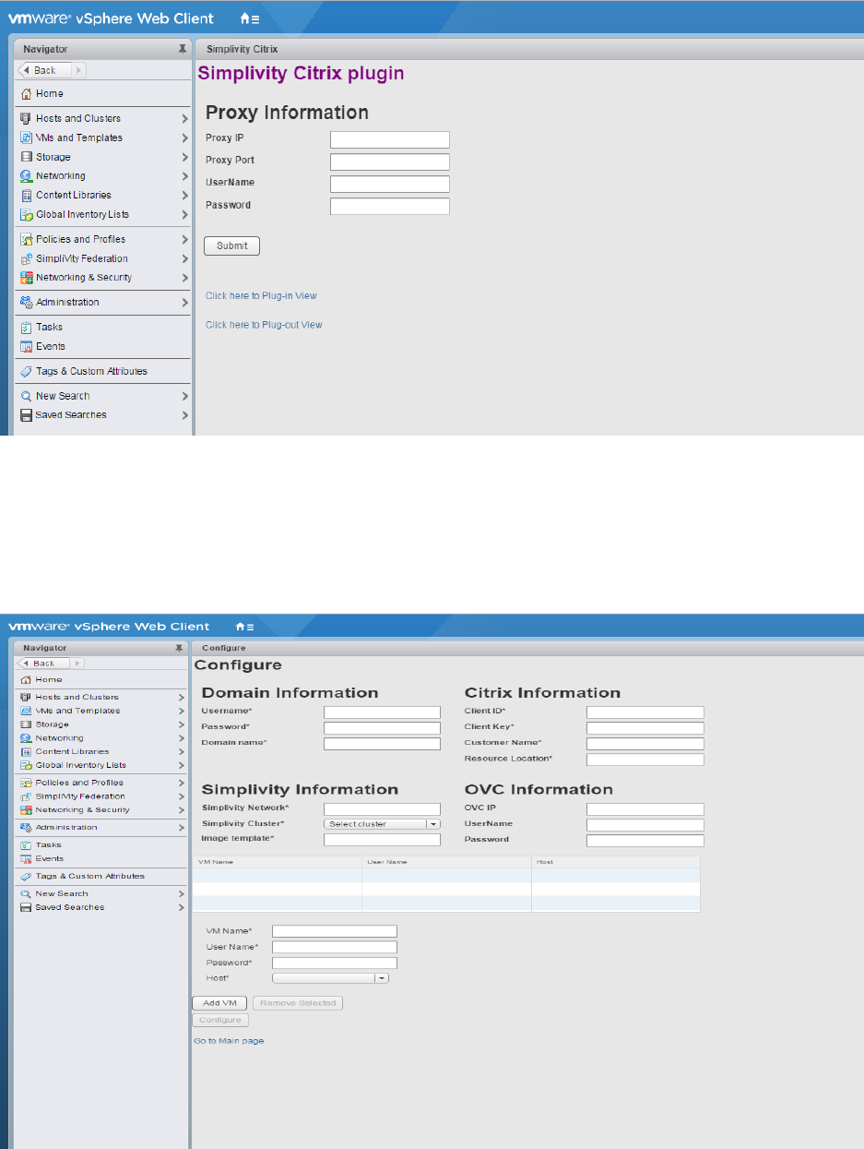
Task: Click Submit button under Proxy Information
Action: click(x=231, y=245)
